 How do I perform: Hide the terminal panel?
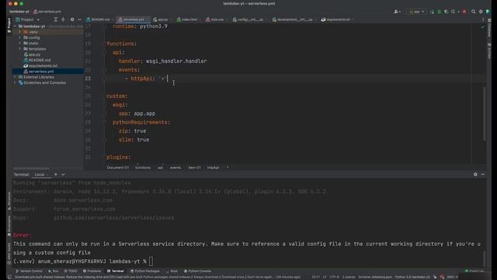pyautogui.click(x=483, y=174)
